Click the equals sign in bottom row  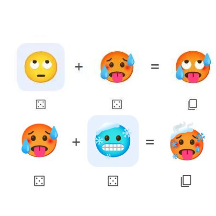click(150, 142)
